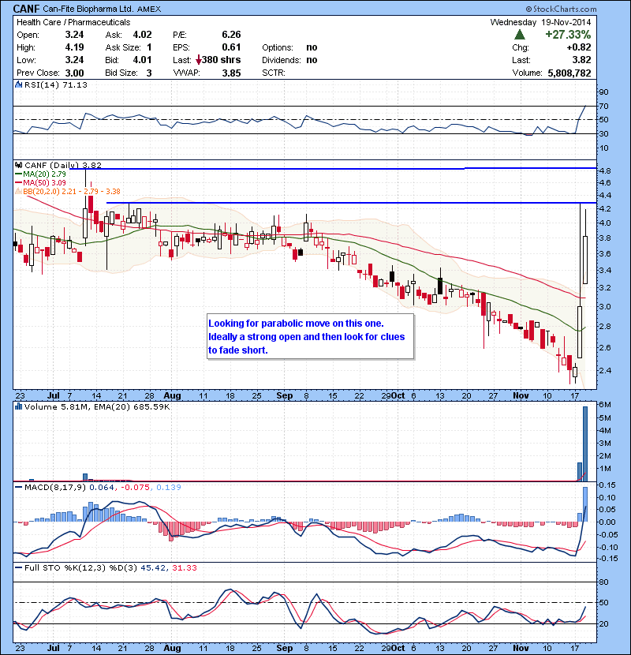Click the green MA(20) legend line marker
Viewport: 631px width, 655px height.
18,174
